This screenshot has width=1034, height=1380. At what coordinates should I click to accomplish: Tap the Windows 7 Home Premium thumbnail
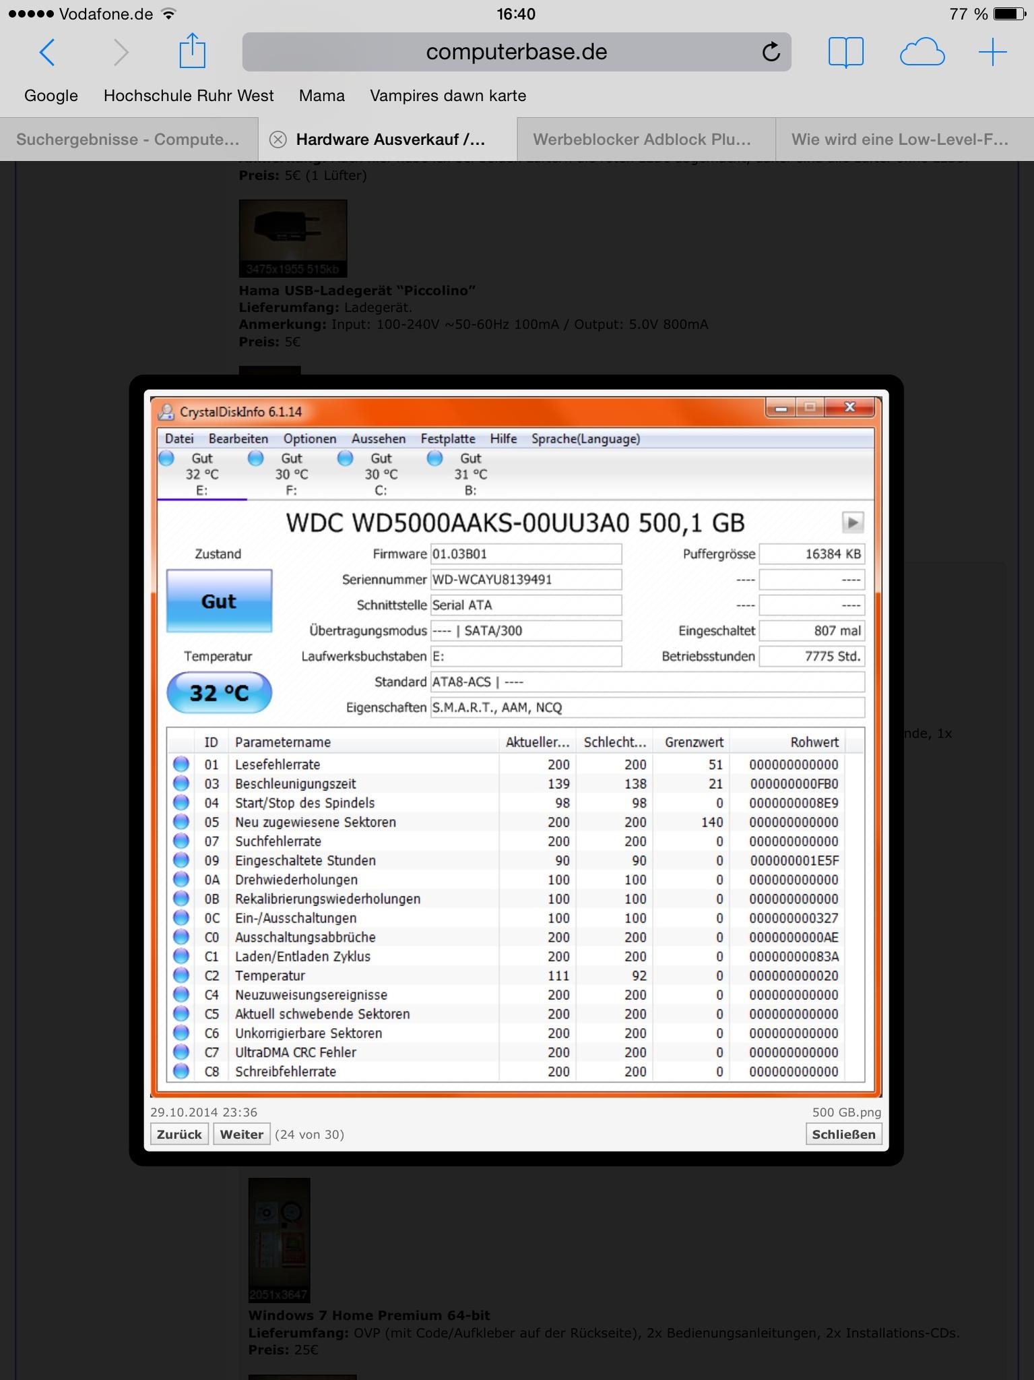[279, 1240]
